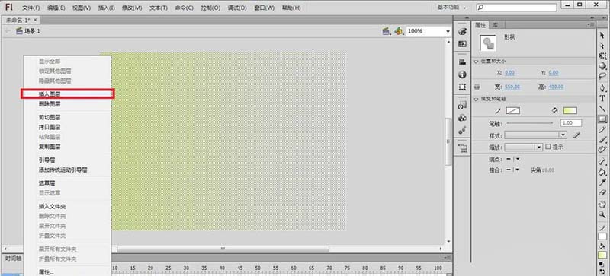610x276 pixels.
Task: Choose 添加传统运动引导层 from the context menu
Action: [67, 170]
